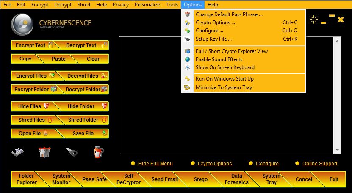The image size is (352, 193).
Task: Open the Online Support link
Action: [x=320, y=164]
